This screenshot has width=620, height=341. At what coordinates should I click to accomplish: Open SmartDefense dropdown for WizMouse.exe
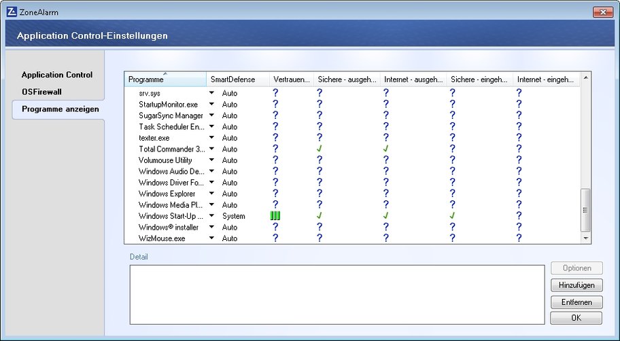pyautogui.click(x=211, y=238)
